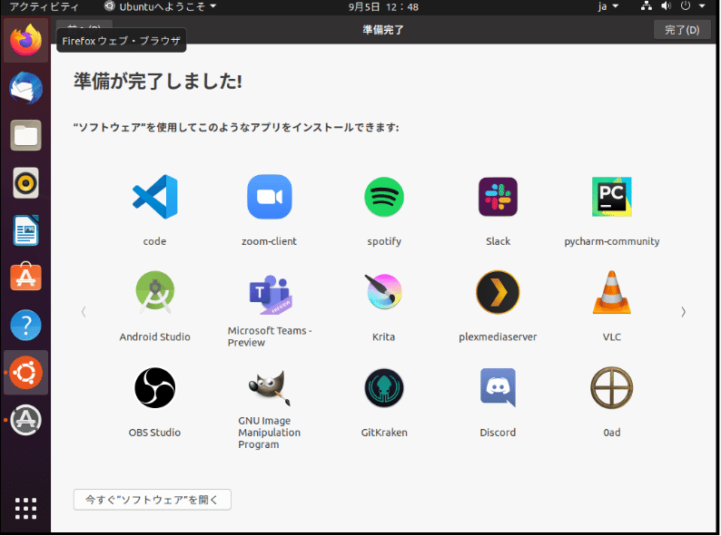Click the OBS Studio icon
Viewport: 721px width, 536px height.
155,387
